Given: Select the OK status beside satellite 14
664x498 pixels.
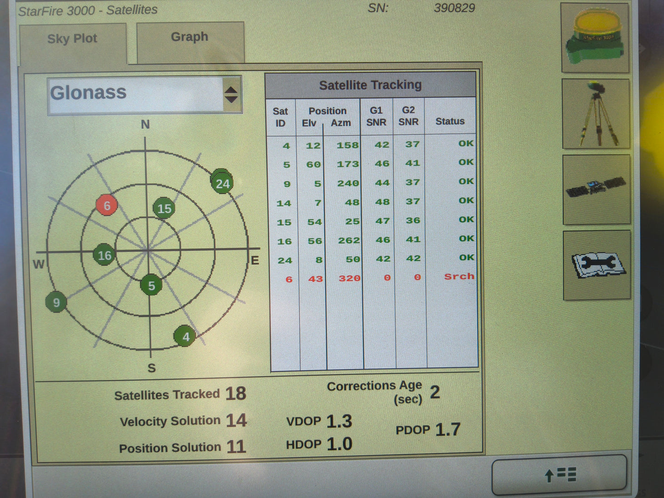Looking at the screenshot, I should [x=465, y=200].
